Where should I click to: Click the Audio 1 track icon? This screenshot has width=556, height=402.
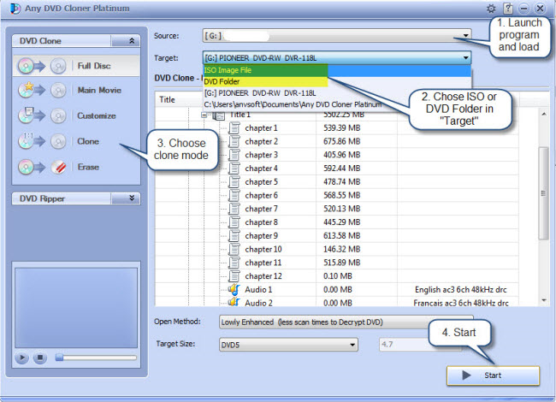(234, 290)
